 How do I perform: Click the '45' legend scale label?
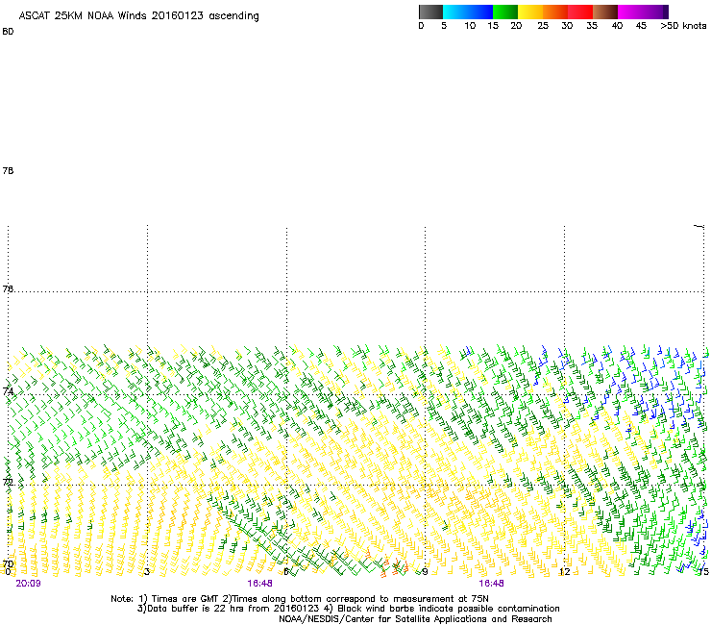click(x=641, y=26)
